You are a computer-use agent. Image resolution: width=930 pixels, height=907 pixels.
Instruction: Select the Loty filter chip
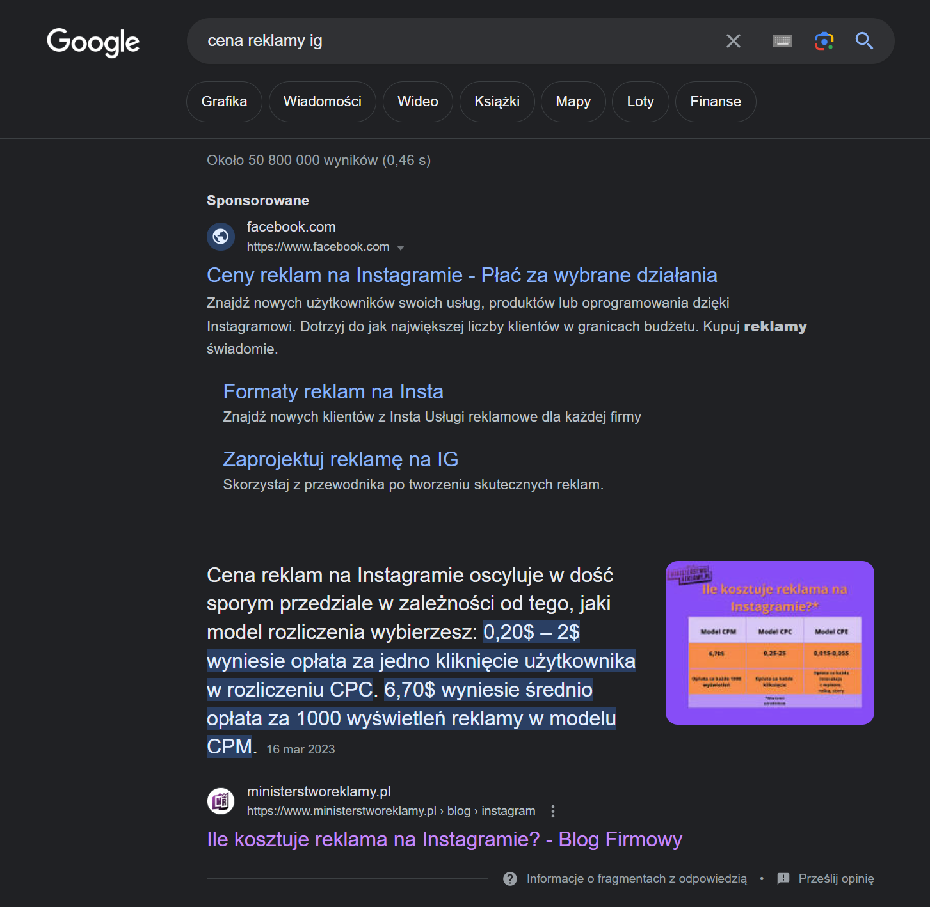pos(641,102)
